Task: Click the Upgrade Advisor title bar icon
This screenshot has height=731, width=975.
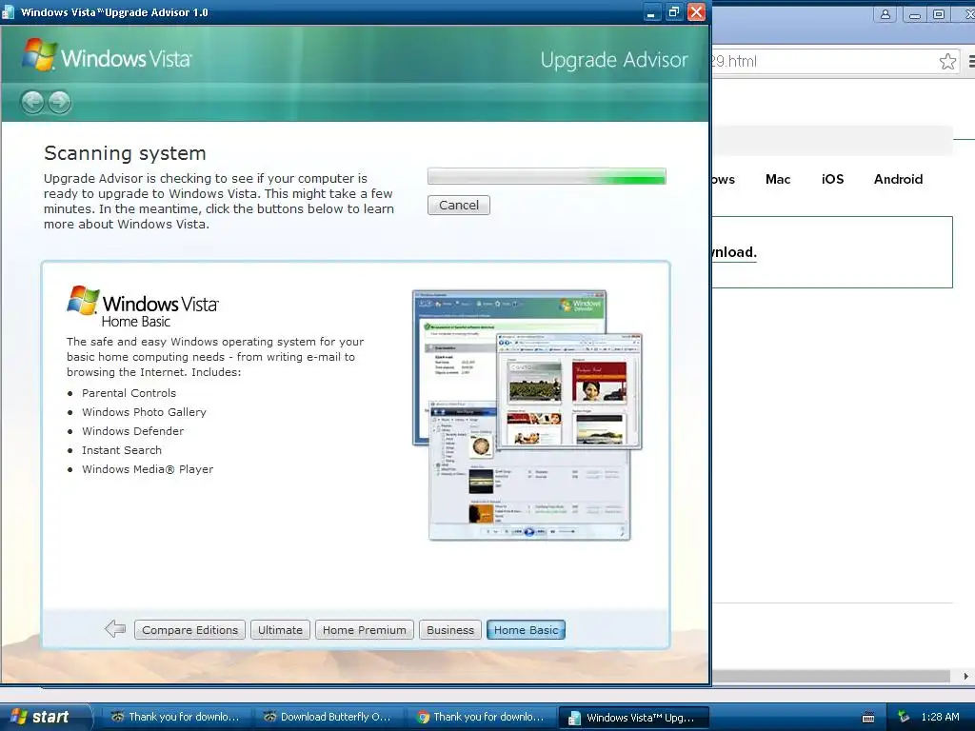Action: pyautogui.click(x=8, y=11)
